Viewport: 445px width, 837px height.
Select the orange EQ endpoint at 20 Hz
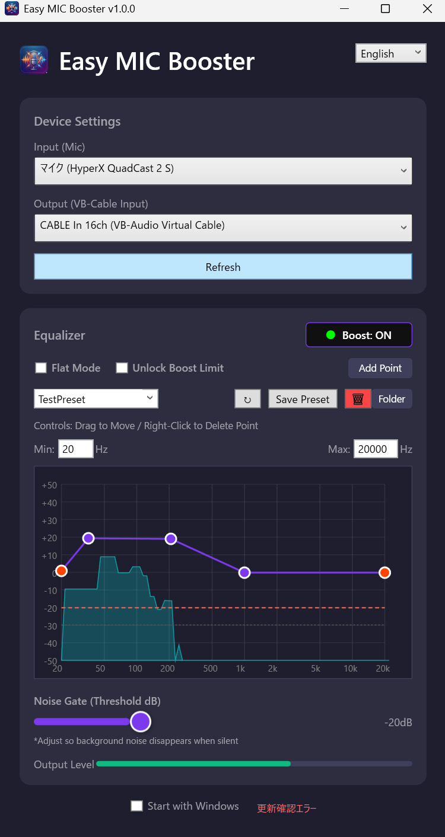[61, 571]
